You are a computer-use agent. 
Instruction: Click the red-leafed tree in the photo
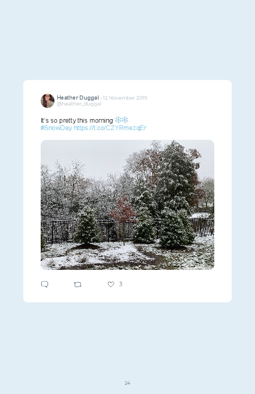tap(123, 210)
